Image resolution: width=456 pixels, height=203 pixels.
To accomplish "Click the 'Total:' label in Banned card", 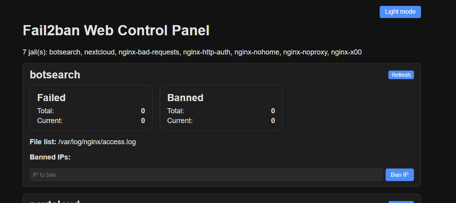I will (x=175, y=111).
